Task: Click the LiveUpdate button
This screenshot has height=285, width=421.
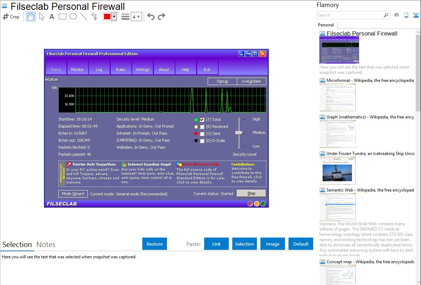Action: point(251,81)
